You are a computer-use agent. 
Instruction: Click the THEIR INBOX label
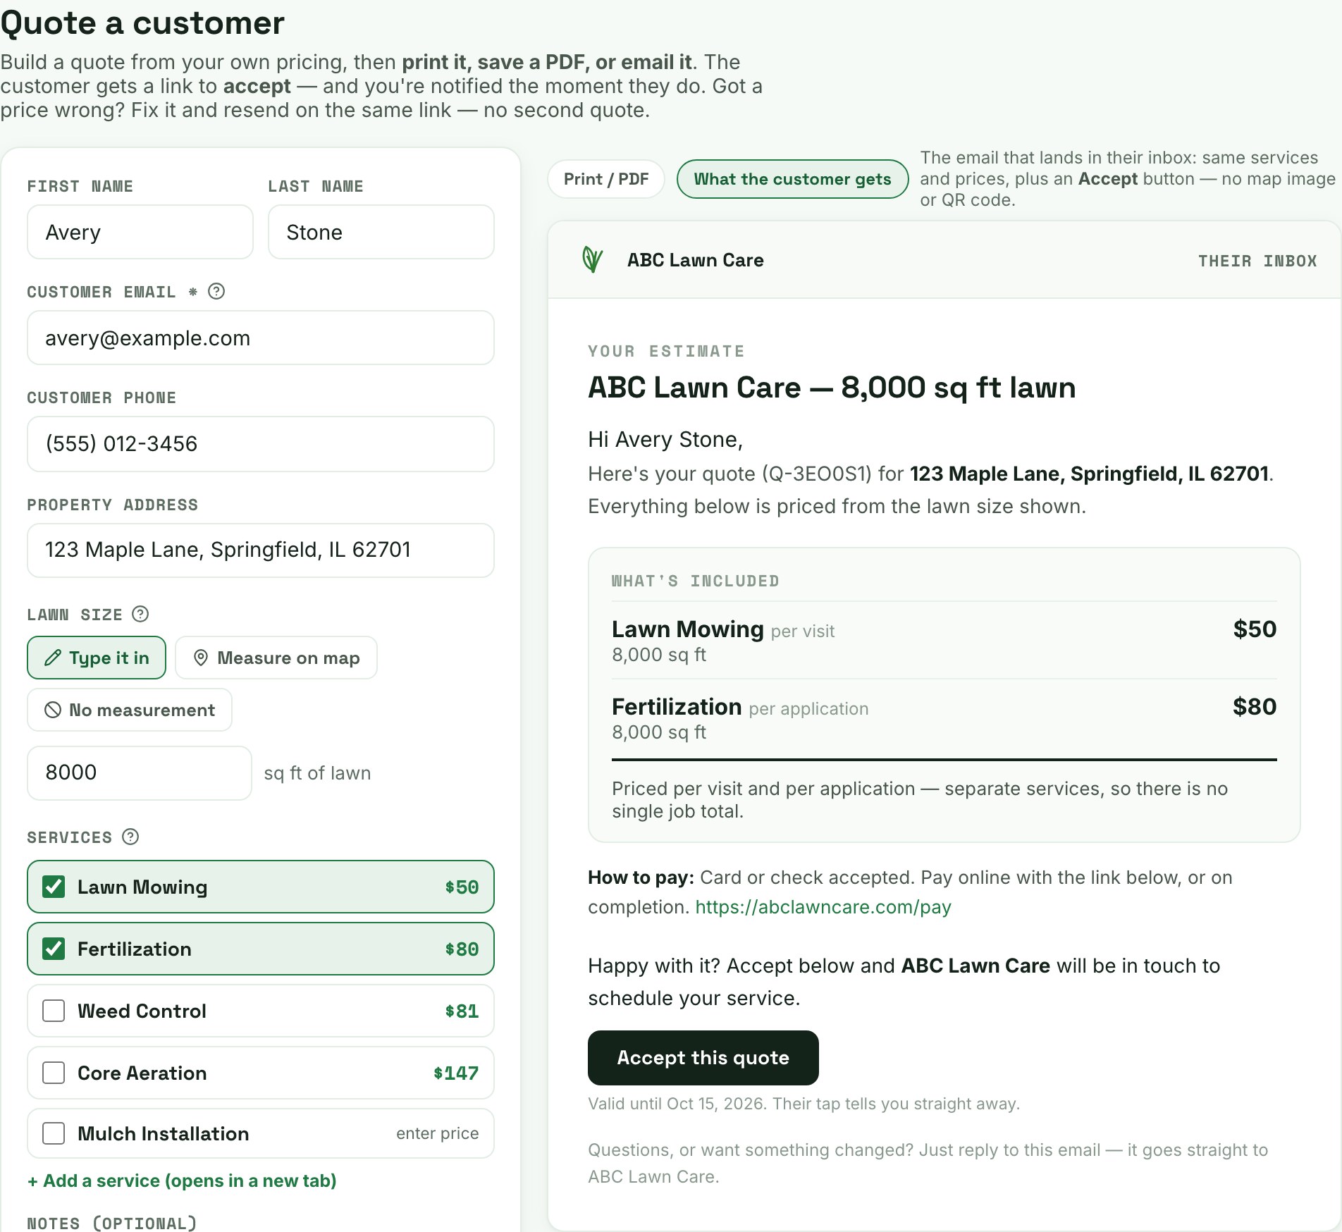coord(1257,261)
